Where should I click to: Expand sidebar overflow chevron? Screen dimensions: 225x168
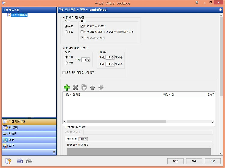pyautogui.click(x=54, y=152)
